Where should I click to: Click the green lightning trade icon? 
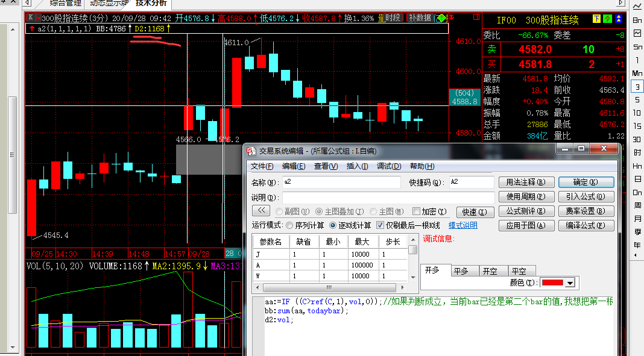(x=607, y=19)
